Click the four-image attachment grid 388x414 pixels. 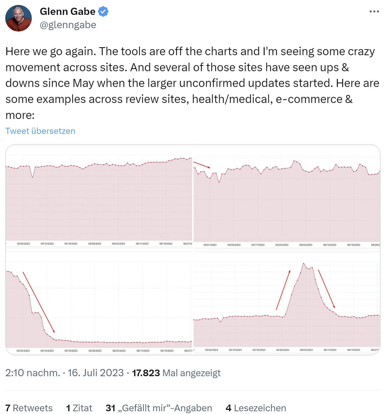193,250
